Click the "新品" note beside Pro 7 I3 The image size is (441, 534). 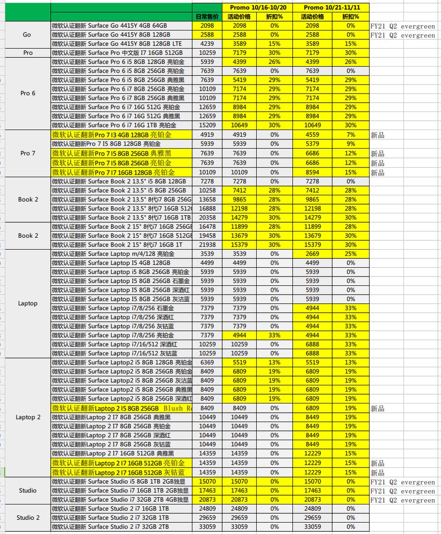tap(377, 135)
